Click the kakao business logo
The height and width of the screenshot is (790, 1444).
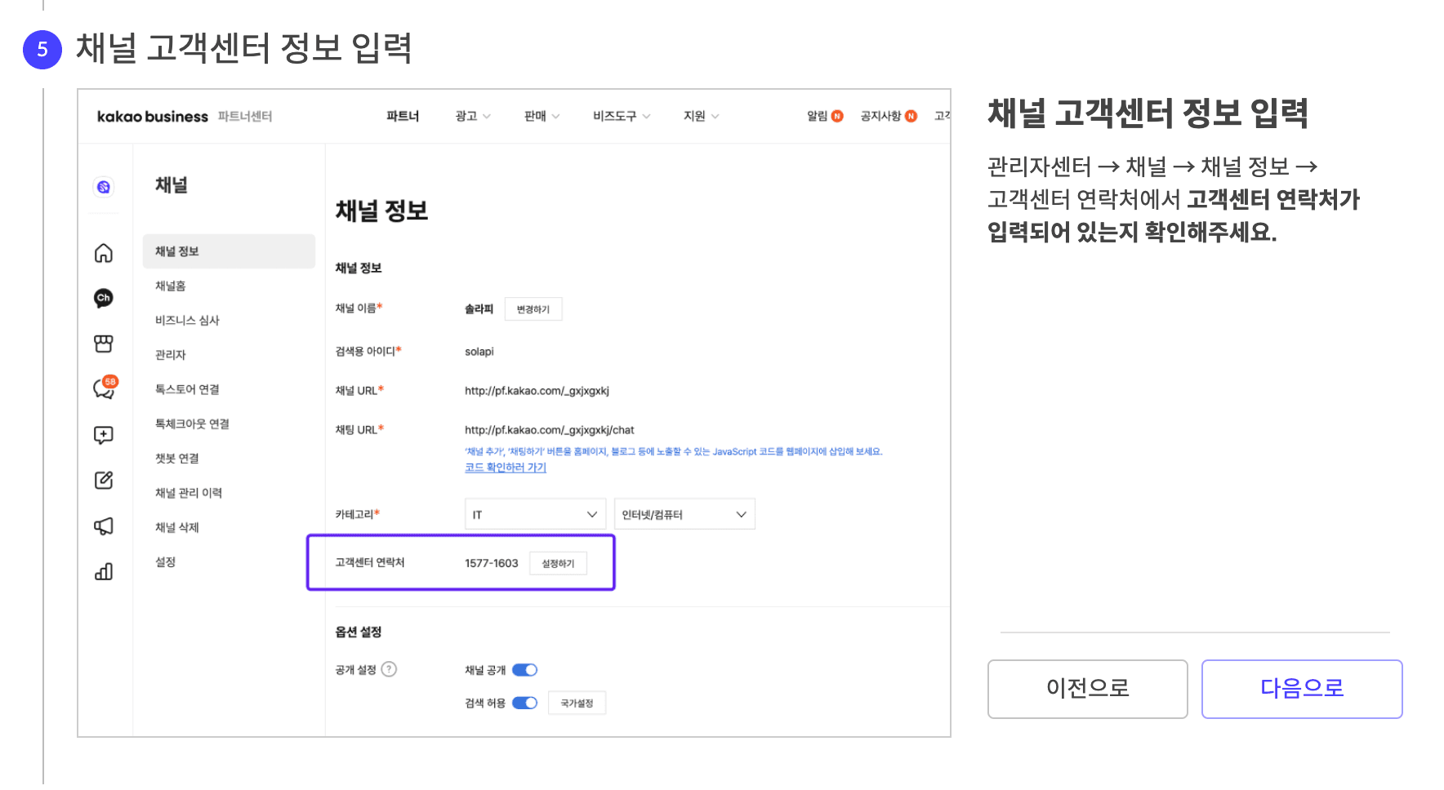(x=153, y=116)
